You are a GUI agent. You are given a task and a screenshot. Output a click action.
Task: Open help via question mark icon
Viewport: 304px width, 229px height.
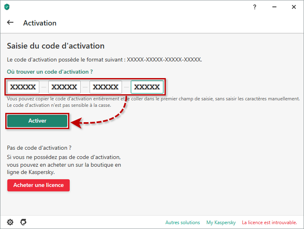point(255,7)
